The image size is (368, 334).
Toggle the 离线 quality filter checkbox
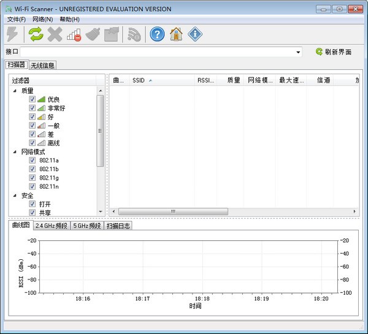click(x=33, y=143)
